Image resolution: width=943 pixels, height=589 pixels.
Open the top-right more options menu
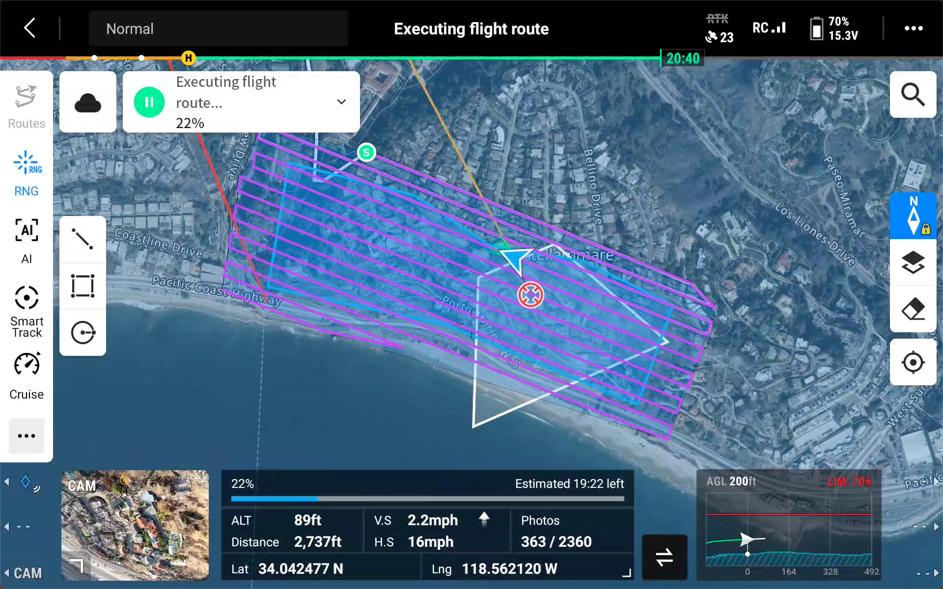(914, 28)
